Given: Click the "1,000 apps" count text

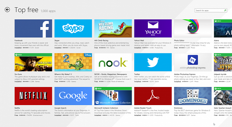Looking at the screenshot, I should tap(48, 11).
